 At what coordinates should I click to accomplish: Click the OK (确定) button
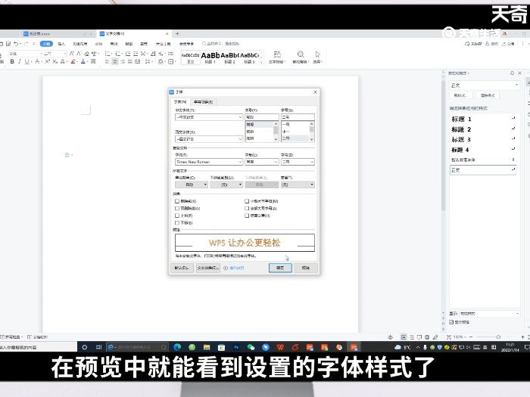pyautogui.click(x=280, y=268)
